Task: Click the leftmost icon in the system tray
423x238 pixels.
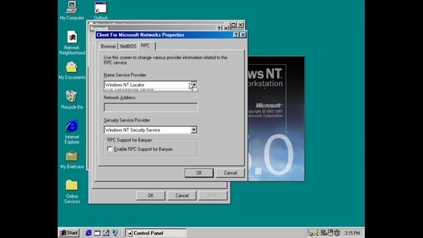Action: 311,233
